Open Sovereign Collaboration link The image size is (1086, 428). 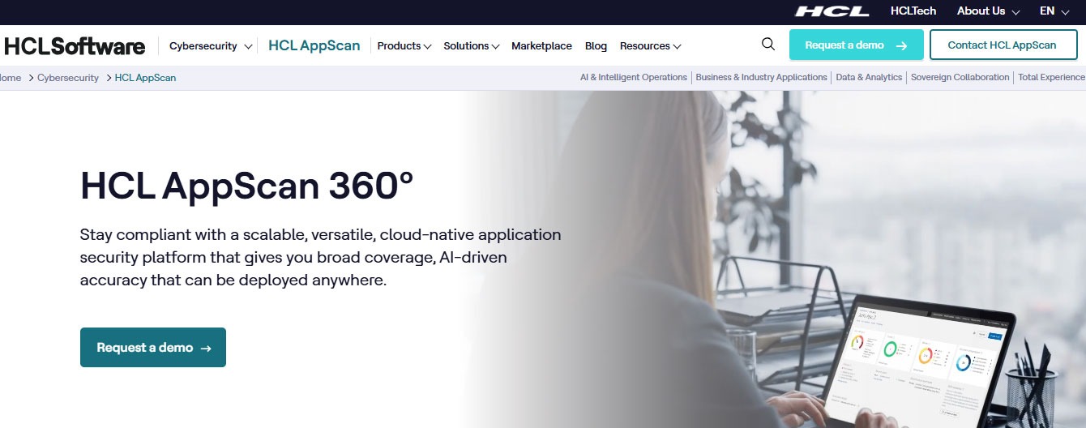tap(960, 77)
